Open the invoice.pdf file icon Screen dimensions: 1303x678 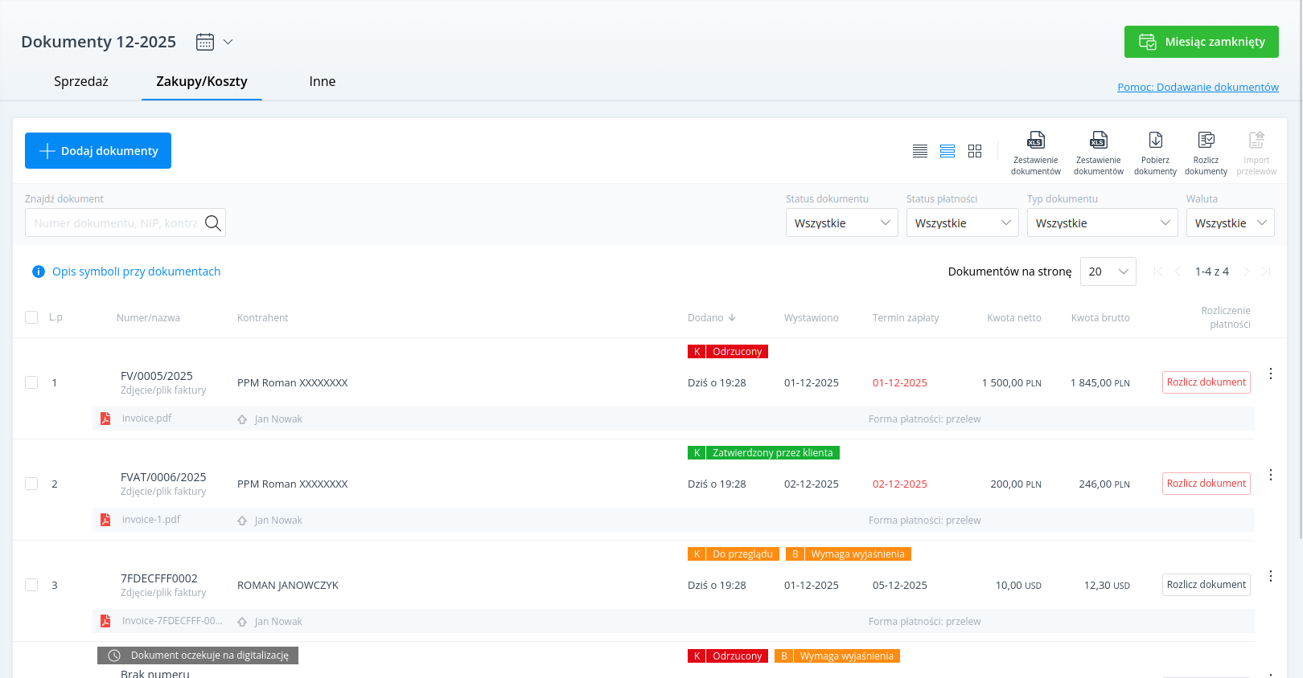coord(105,419)
